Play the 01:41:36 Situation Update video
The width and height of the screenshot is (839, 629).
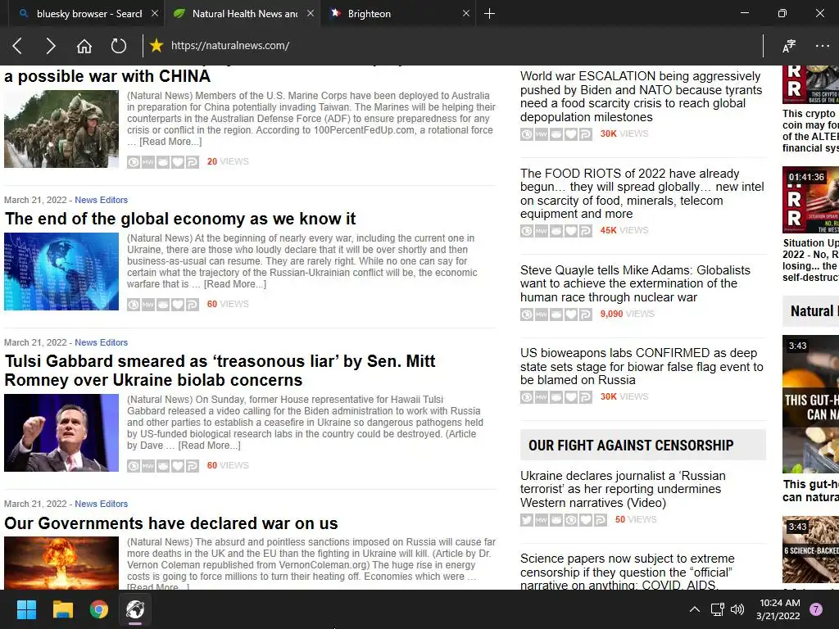[810, 200]
